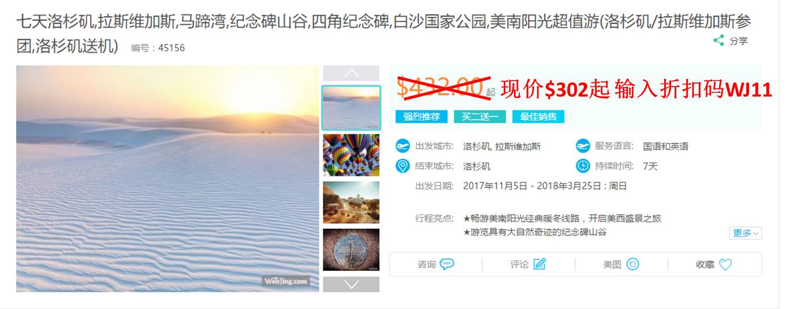Open the desert rock landscape thumbnail
The height and width of the screenshot is (309, 786).
pyautogui.click(x=351, y=202)
